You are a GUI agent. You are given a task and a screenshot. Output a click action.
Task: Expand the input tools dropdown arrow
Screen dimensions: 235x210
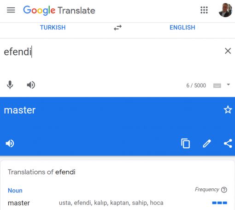click(229, 84)
